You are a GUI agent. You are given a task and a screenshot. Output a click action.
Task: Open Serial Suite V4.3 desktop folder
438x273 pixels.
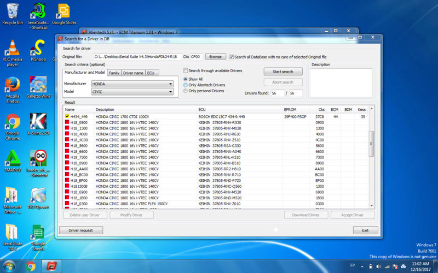click(13, 238)
